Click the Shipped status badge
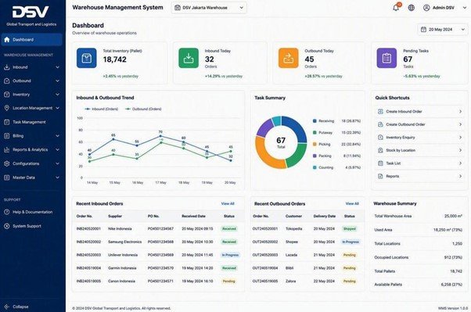Screen dimensions: 471x312 coord(350,229)
